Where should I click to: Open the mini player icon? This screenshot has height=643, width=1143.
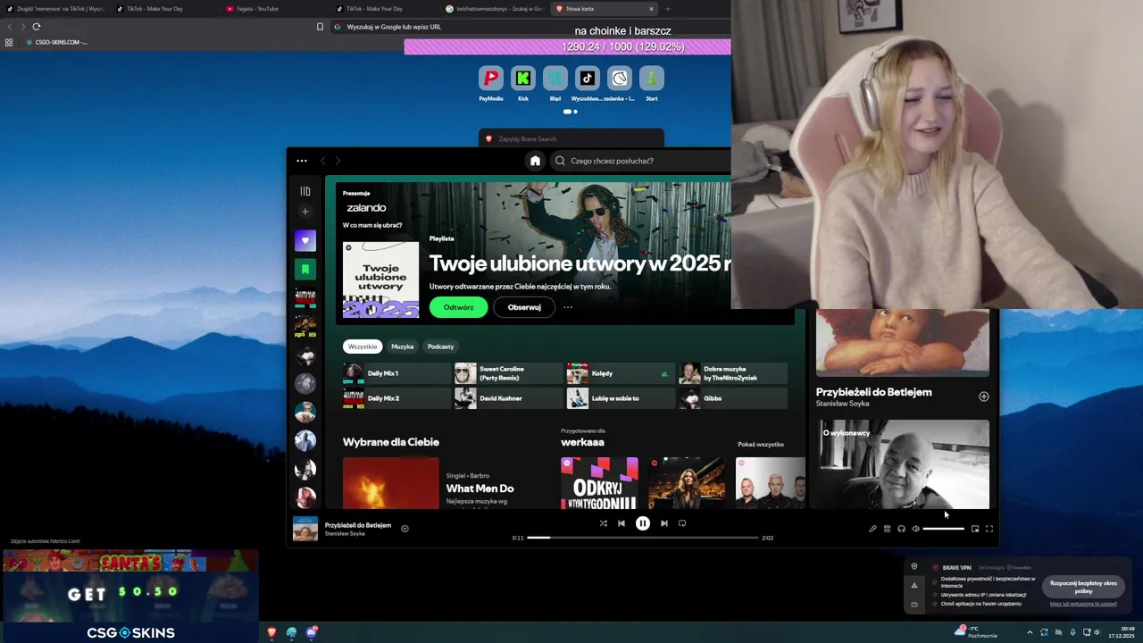pyautogui.click(x=975, y=529)
